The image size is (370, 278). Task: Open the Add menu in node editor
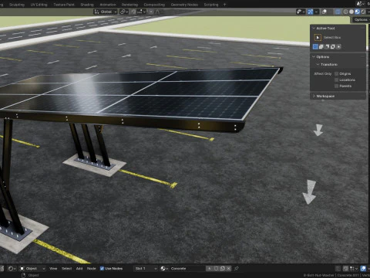pyautogui.click(x=79, y=269)
